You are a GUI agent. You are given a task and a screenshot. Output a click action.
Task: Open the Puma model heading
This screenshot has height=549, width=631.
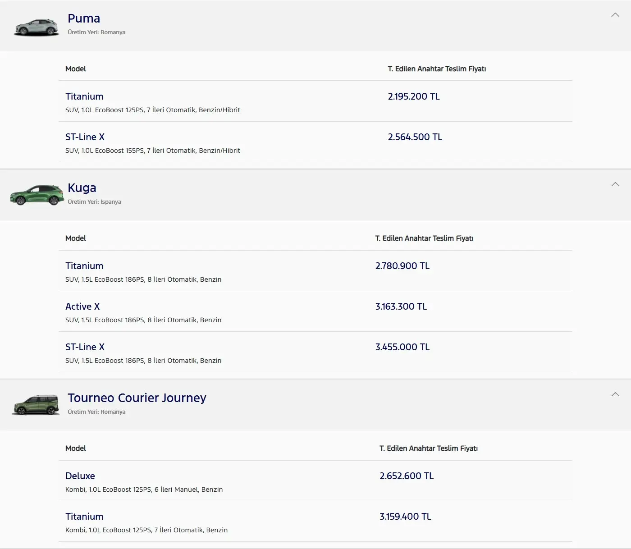(x=84, y=18)
